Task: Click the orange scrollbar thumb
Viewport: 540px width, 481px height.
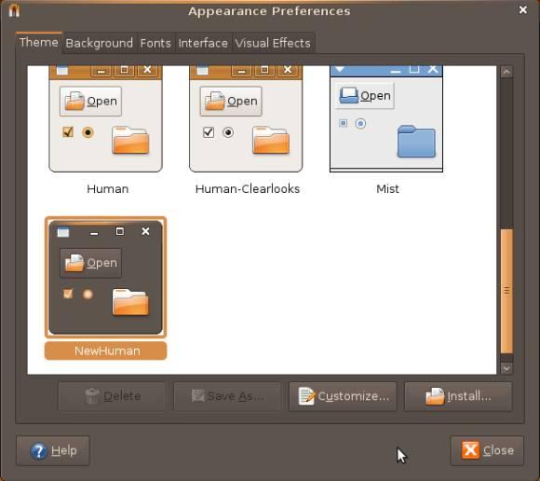Action: [x=506, y=292]
